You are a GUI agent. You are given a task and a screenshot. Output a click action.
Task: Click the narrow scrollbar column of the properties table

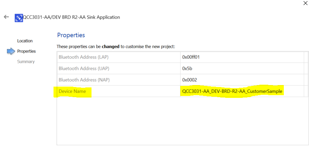pyautogui.click(x=306, y=74)
